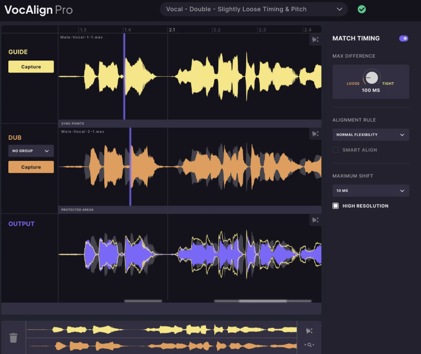Expand the No Group dropdown
Viewport: 421px width, 354px height.
click(31, 150)
